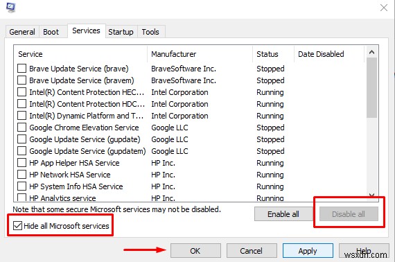Click the services list scrollbar thumb
The height and width of the screenshot is (262, 395).
point(371,87)
